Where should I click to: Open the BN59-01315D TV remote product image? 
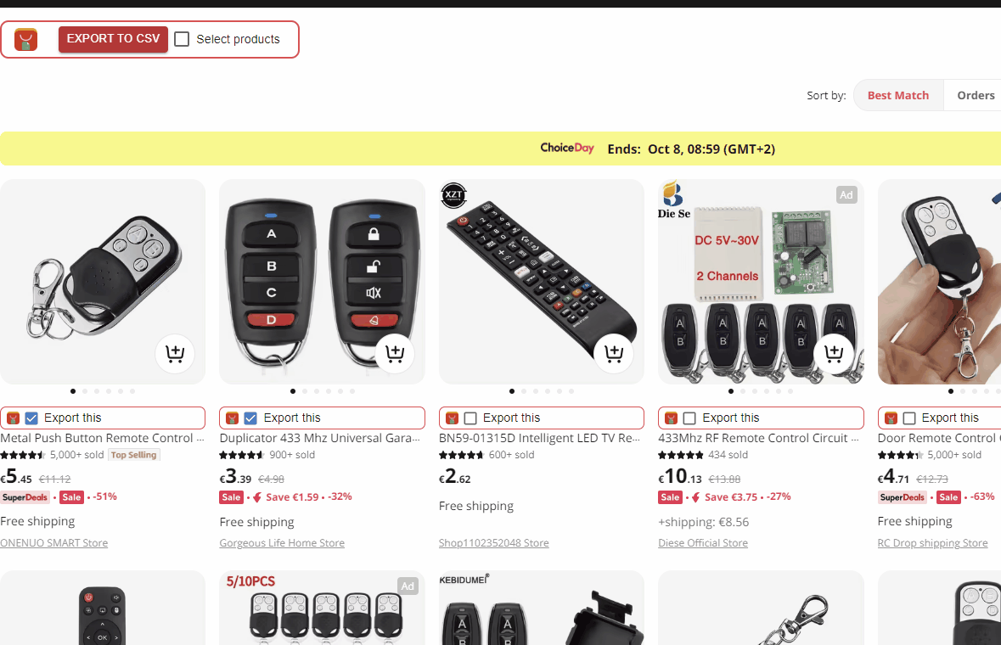(x=542, y=282)
